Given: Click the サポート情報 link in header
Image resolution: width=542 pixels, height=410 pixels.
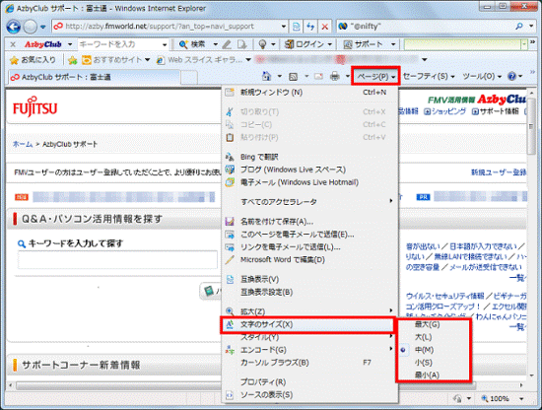Looking at the screenshot, I should [496, 111].
